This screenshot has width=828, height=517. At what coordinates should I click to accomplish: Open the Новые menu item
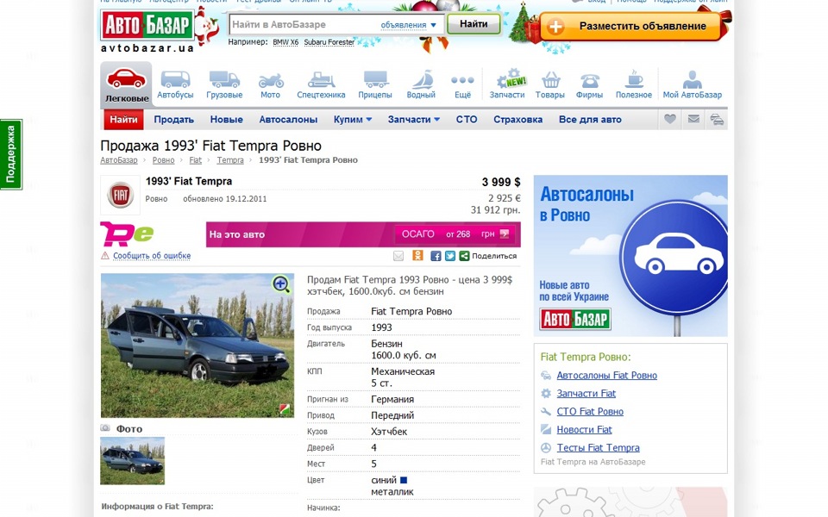[227, 119]
